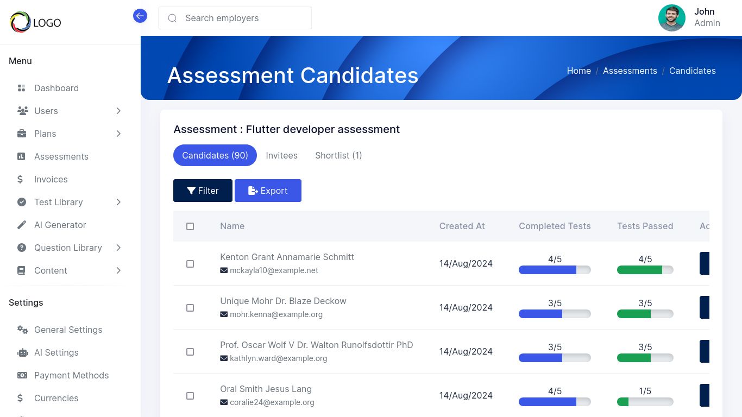
Task: Switch to the Invitees tab
Action: (x=281, y=155)
